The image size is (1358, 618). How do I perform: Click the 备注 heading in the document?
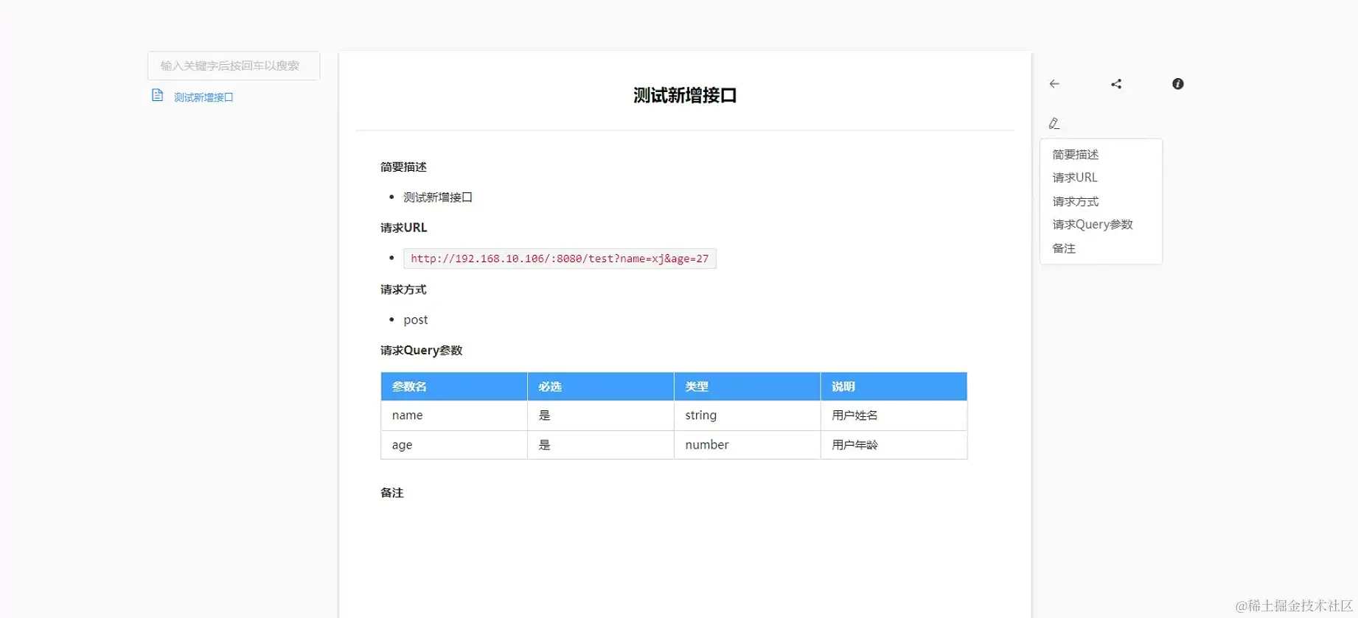coord(391,493)
